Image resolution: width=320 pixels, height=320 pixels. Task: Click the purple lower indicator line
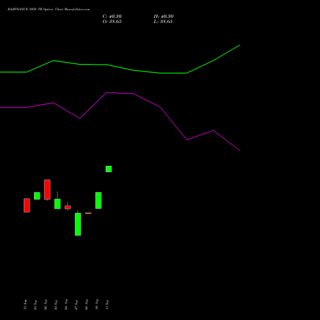120,93
